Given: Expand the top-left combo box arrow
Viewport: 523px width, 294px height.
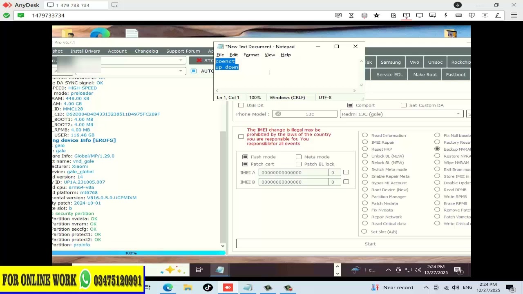Looking at the screenshot, I should [x=181, y=60].
